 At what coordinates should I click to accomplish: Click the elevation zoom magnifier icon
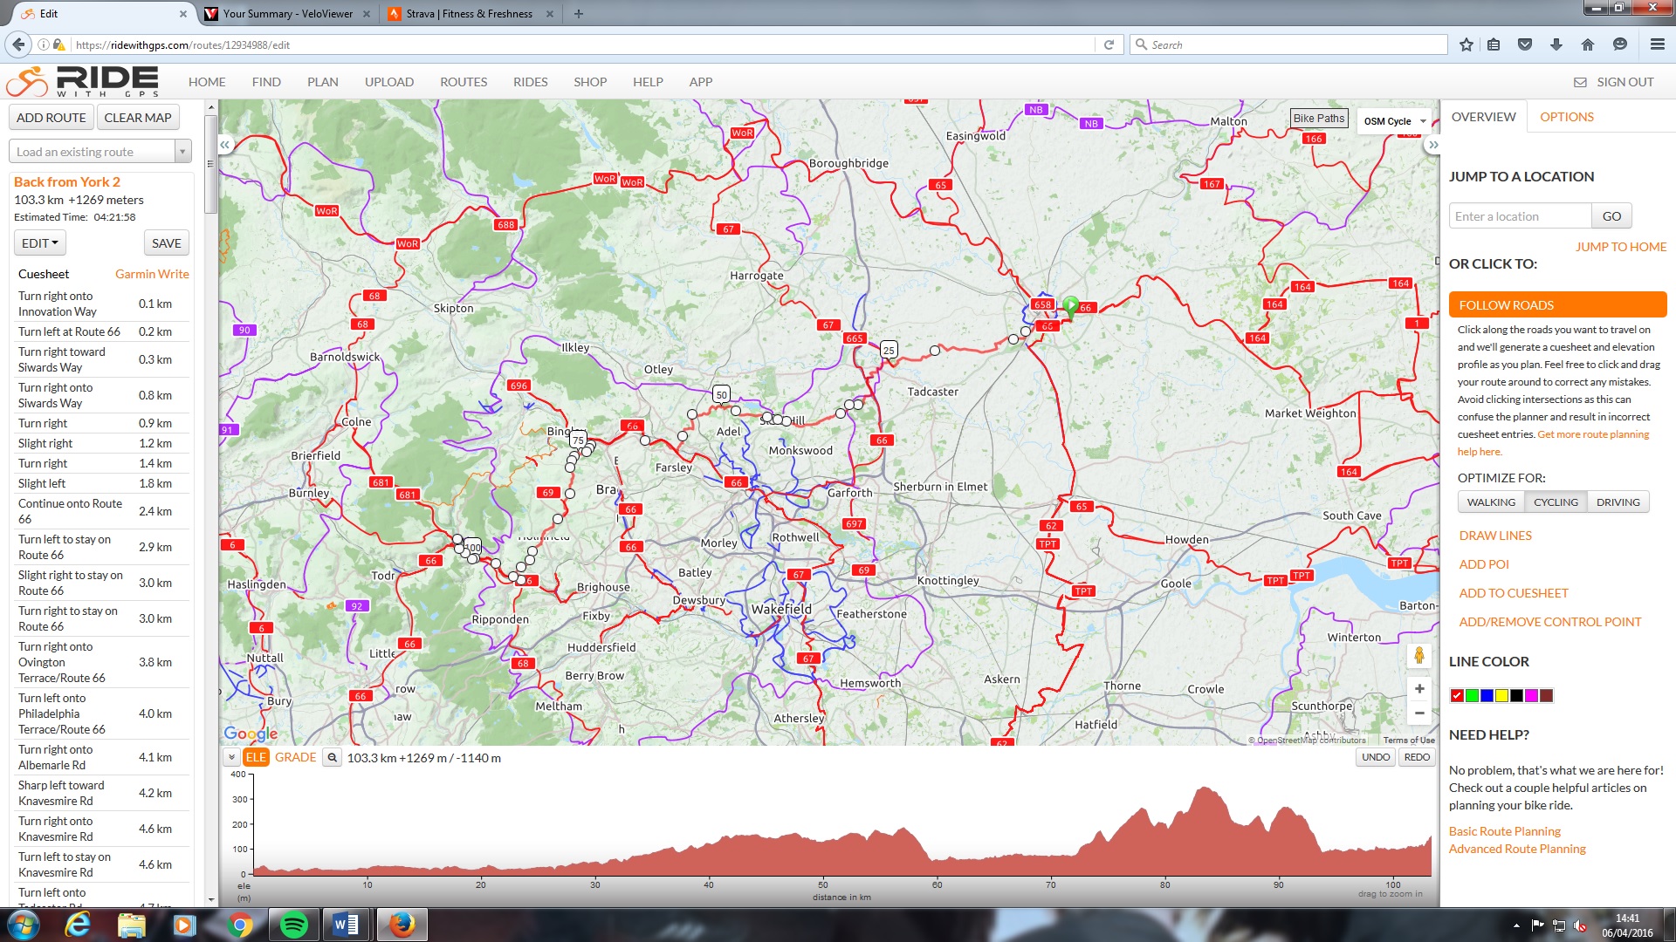pos(332,758)
